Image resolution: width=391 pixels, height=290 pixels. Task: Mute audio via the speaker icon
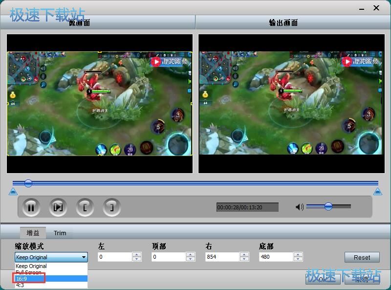299,207
